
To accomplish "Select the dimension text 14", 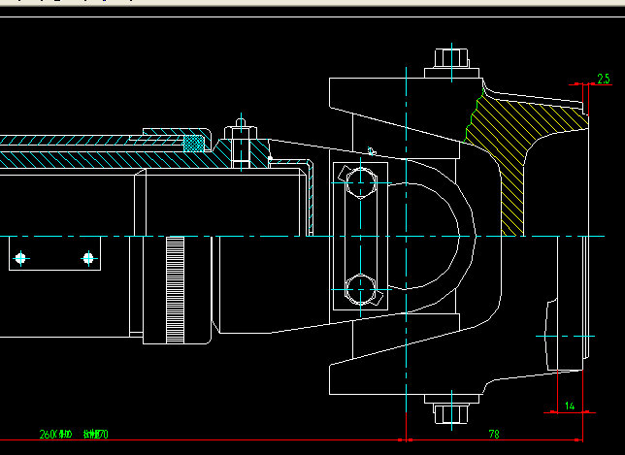I will pyautogui.click(x=570, y=406).
